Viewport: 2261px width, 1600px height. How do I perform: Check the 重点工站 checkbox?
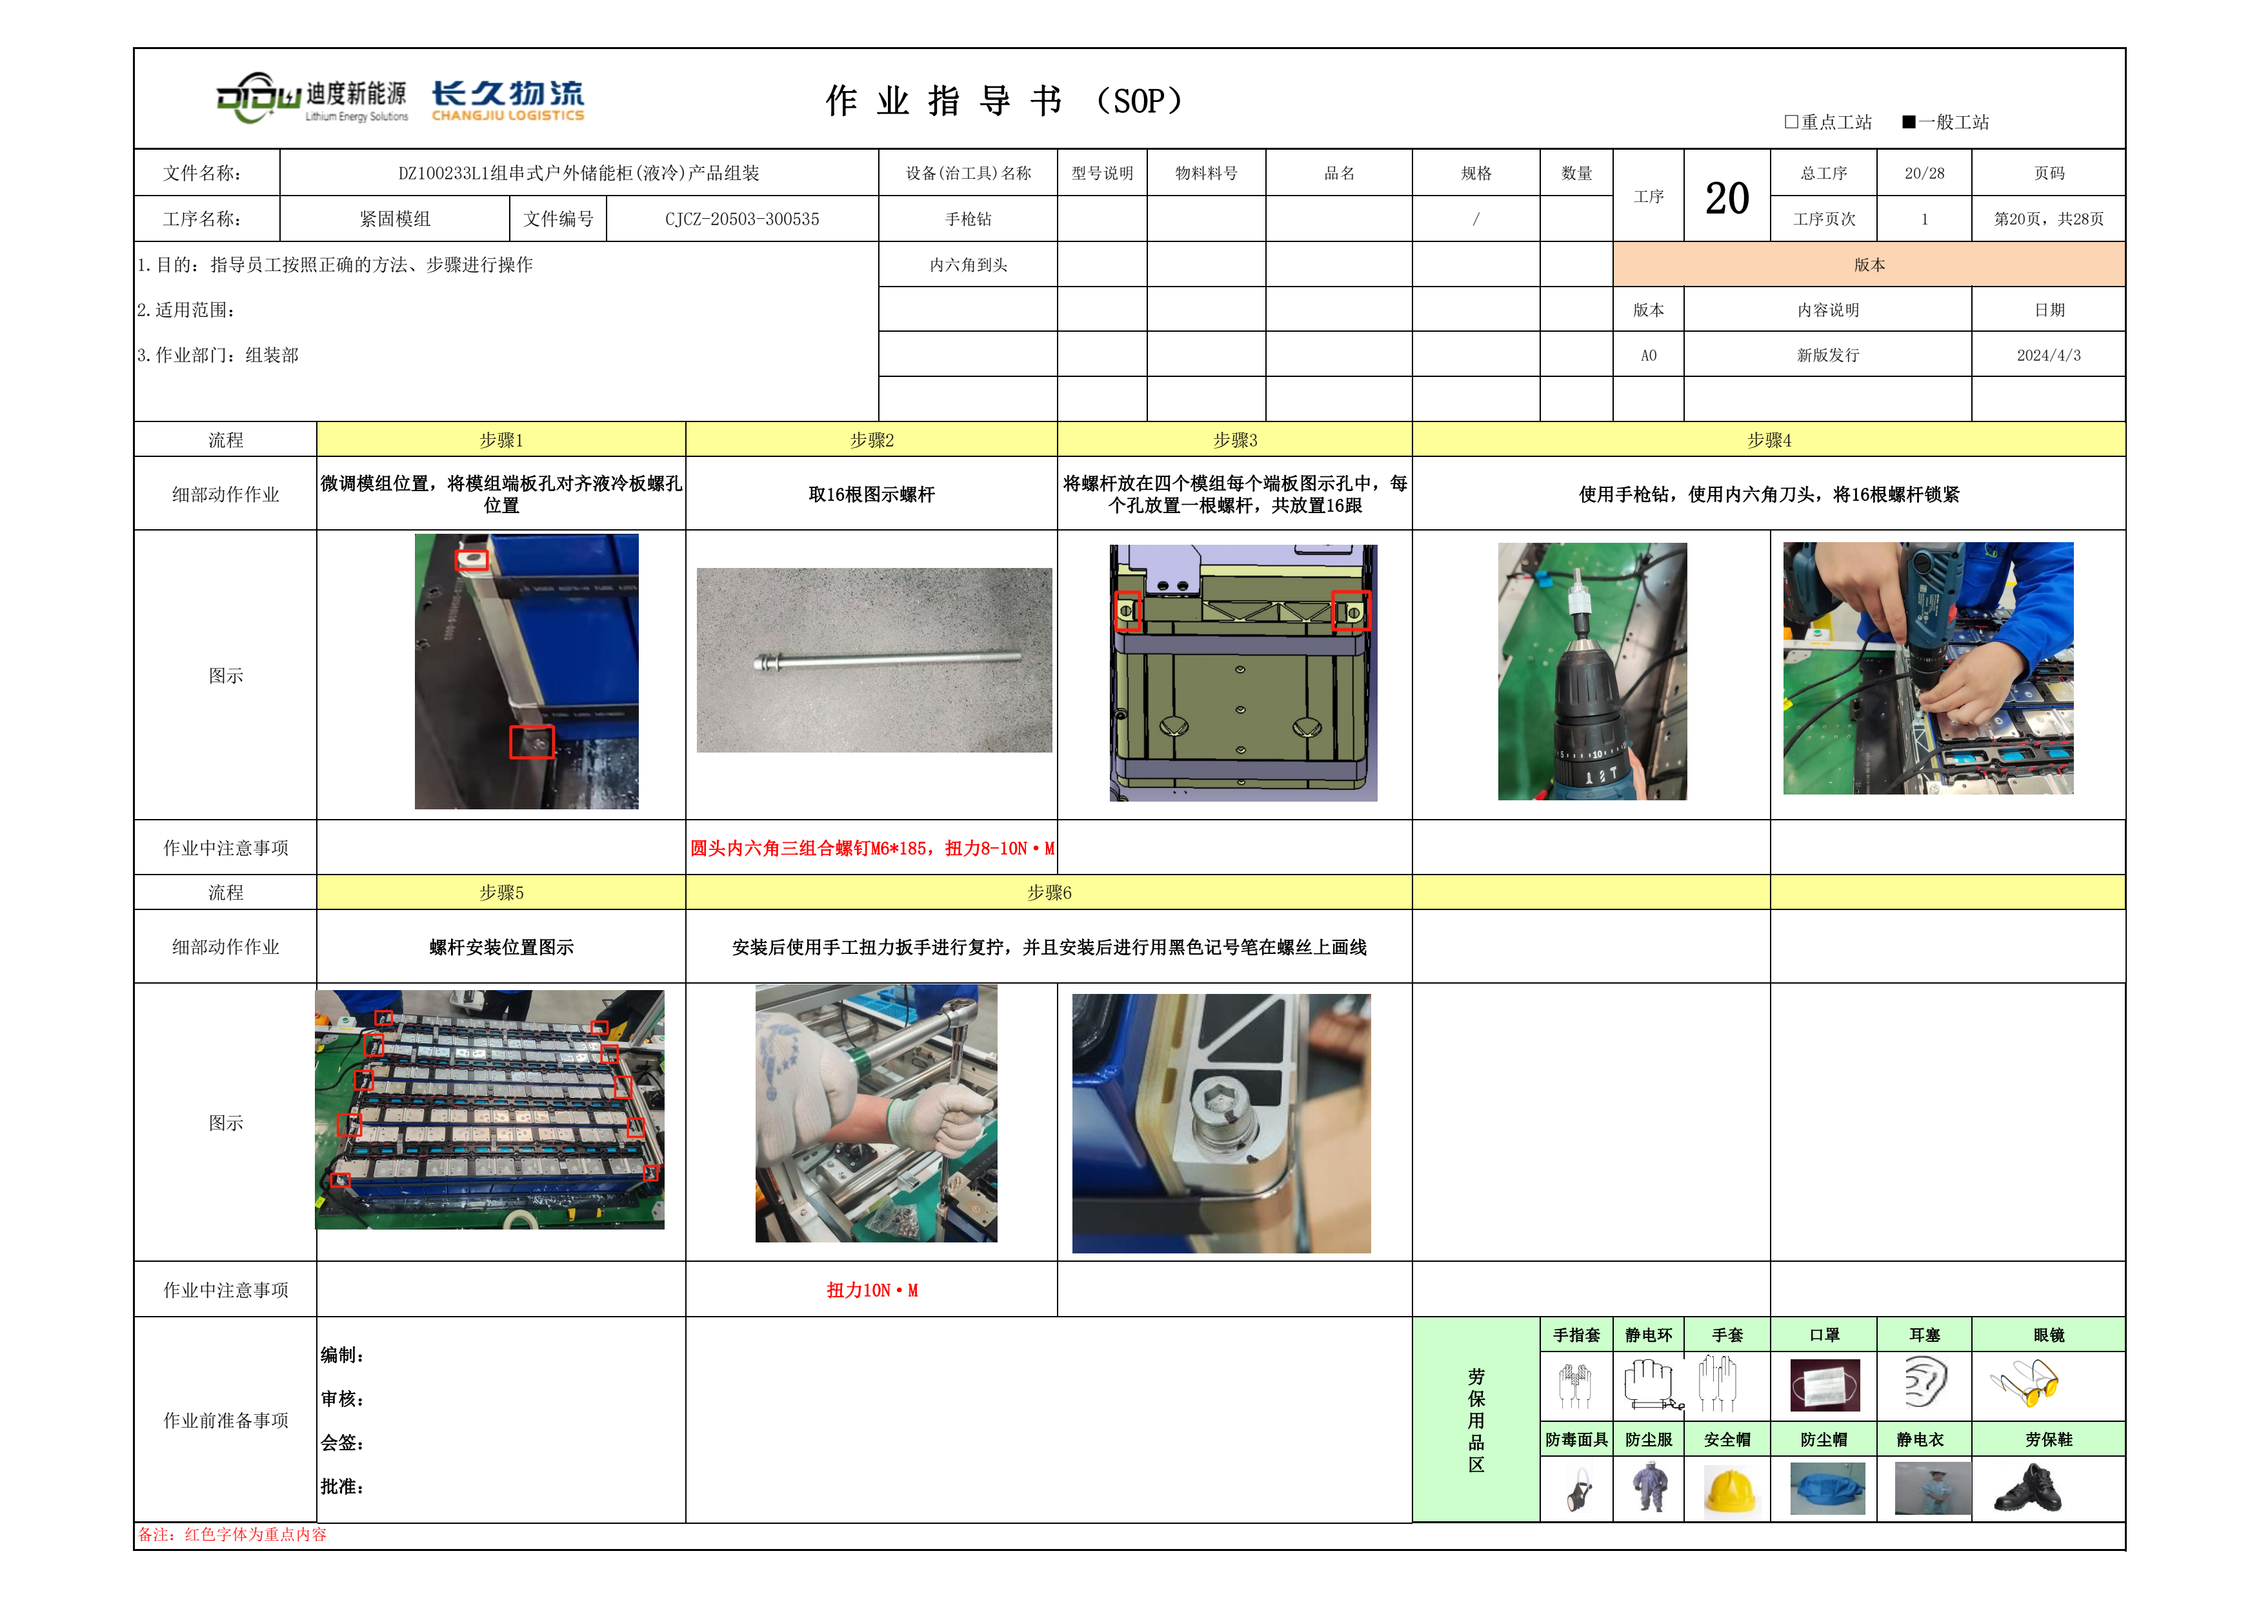1791,122
